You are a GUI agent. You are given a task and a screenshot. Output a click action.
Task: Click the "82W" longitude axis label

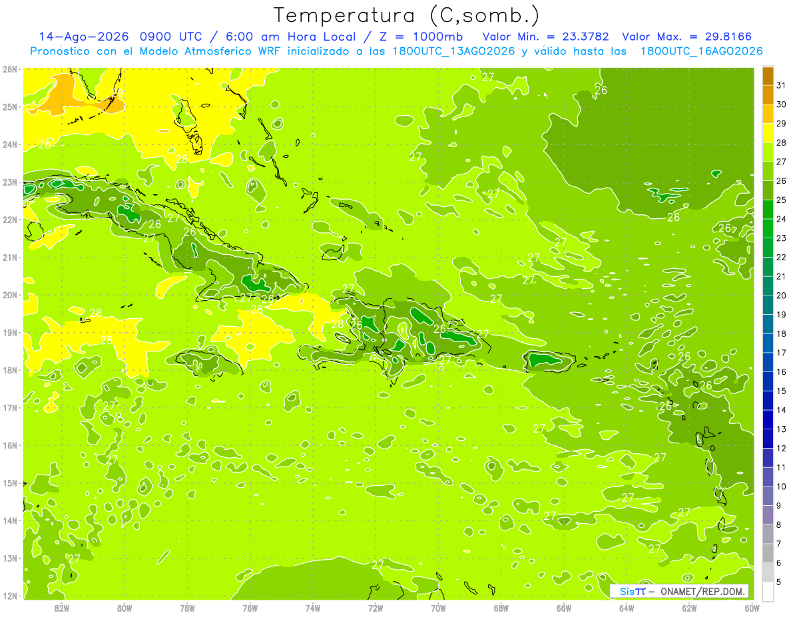click(61, 608)
